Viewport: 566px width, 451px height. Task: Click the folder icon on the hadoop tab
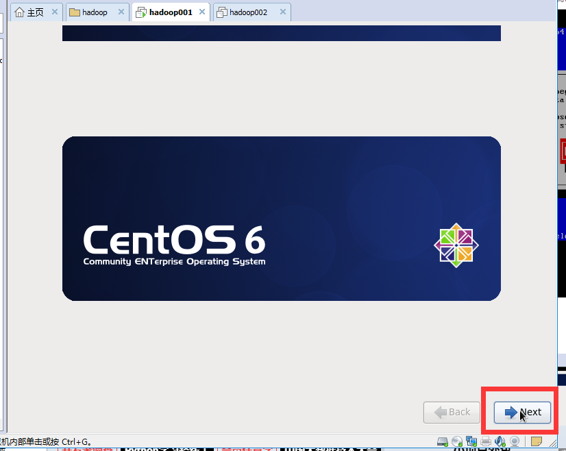pos(75,12)
